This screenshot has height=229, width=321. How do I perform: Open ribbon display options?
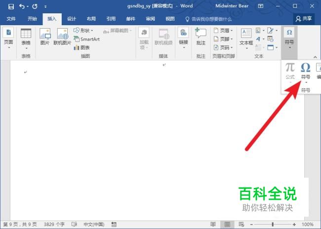click(x=261, y=6)
